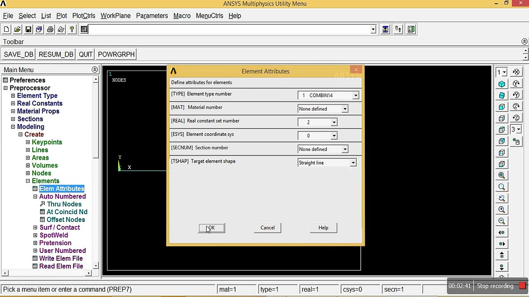
Task: Click the RESUM_DB toolbar button
Action: pyautogui.click(x=56, y=54)
